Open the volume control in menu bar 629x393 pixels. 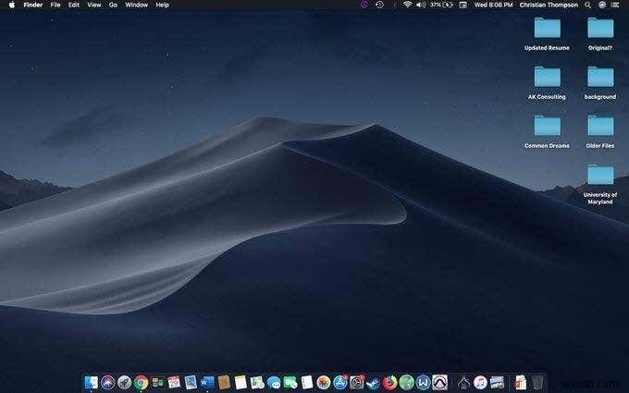pyautogui.click(x=421, y=5)
